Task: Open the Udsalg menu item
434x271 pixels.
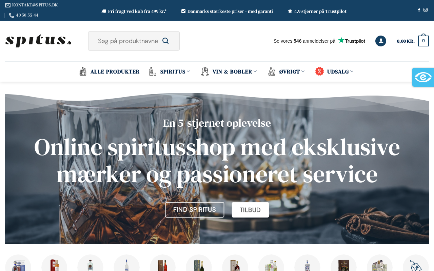Action: coord(338,71)
